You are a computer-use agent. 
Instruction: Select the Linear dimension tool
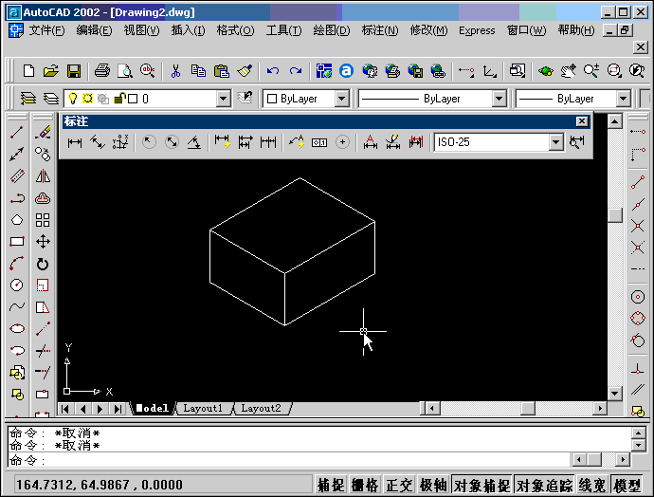(75, 142)
